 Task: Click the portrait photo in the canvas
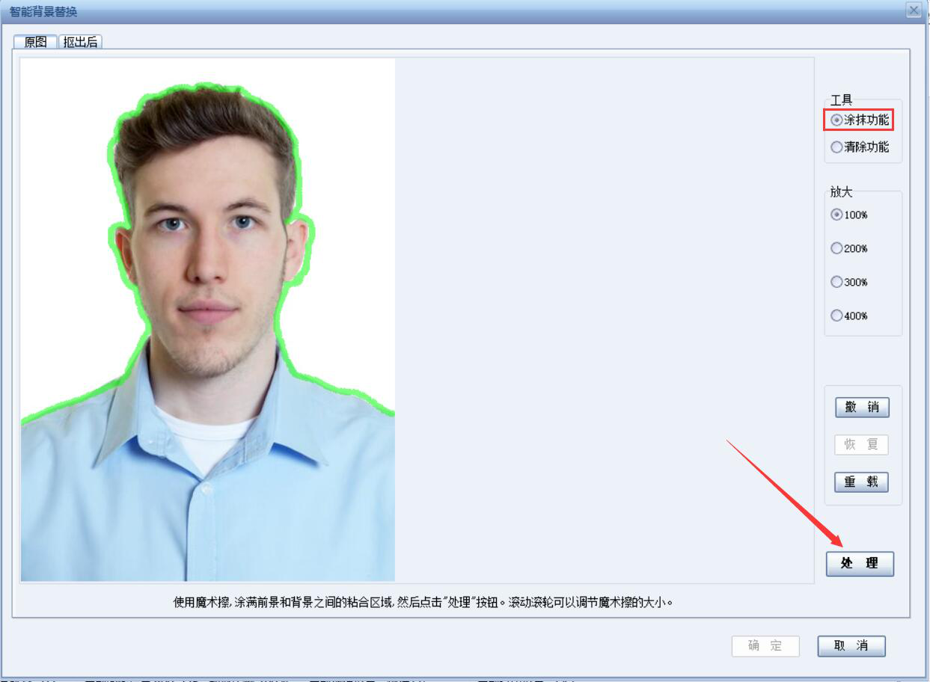point(208,320)
